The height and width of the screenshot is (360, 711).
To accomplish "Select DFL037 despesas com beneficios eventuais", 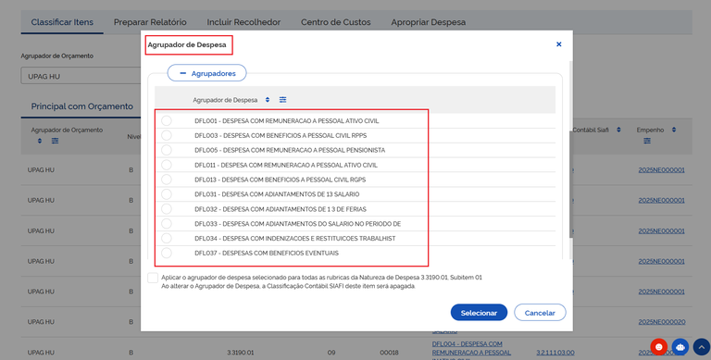I will [x=167, y=253].
